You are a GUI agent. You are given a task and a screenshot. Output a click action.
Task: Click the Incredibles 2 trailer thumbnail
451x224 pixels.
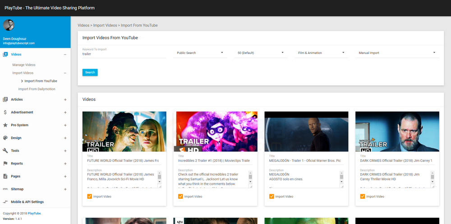pos(215,132)
